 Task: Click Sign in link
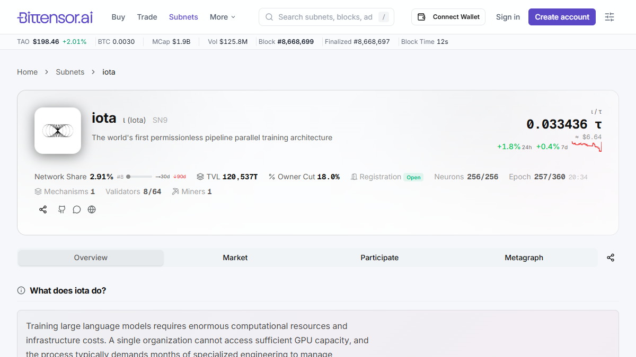[x=508, y=17]
